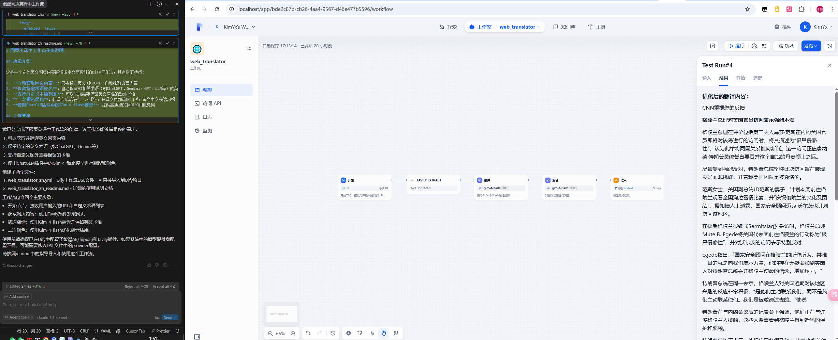This screenshot has width=838, height=340.
Task: Click Accept all for edited files
Action: tap(164, 287)
